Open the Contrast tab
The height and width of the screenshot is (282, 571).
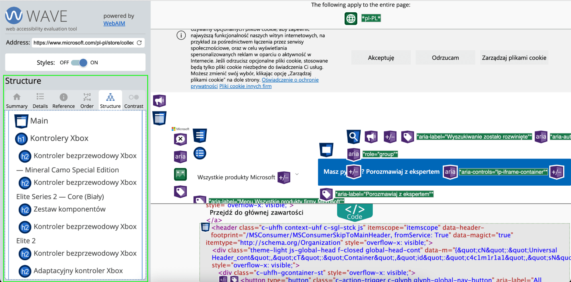(134, 101)
